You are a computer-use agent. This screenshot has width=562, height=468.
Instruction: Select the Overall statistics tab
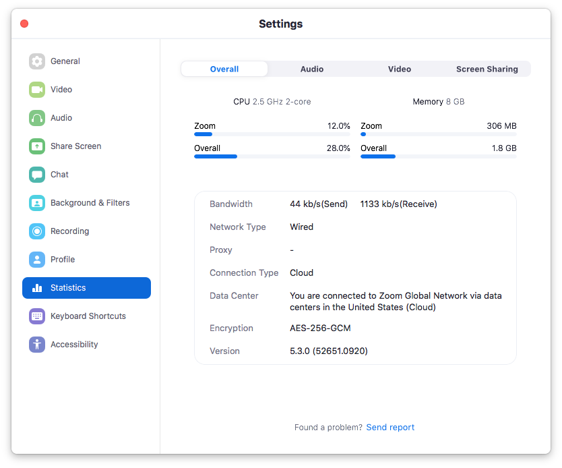(224, 69)
